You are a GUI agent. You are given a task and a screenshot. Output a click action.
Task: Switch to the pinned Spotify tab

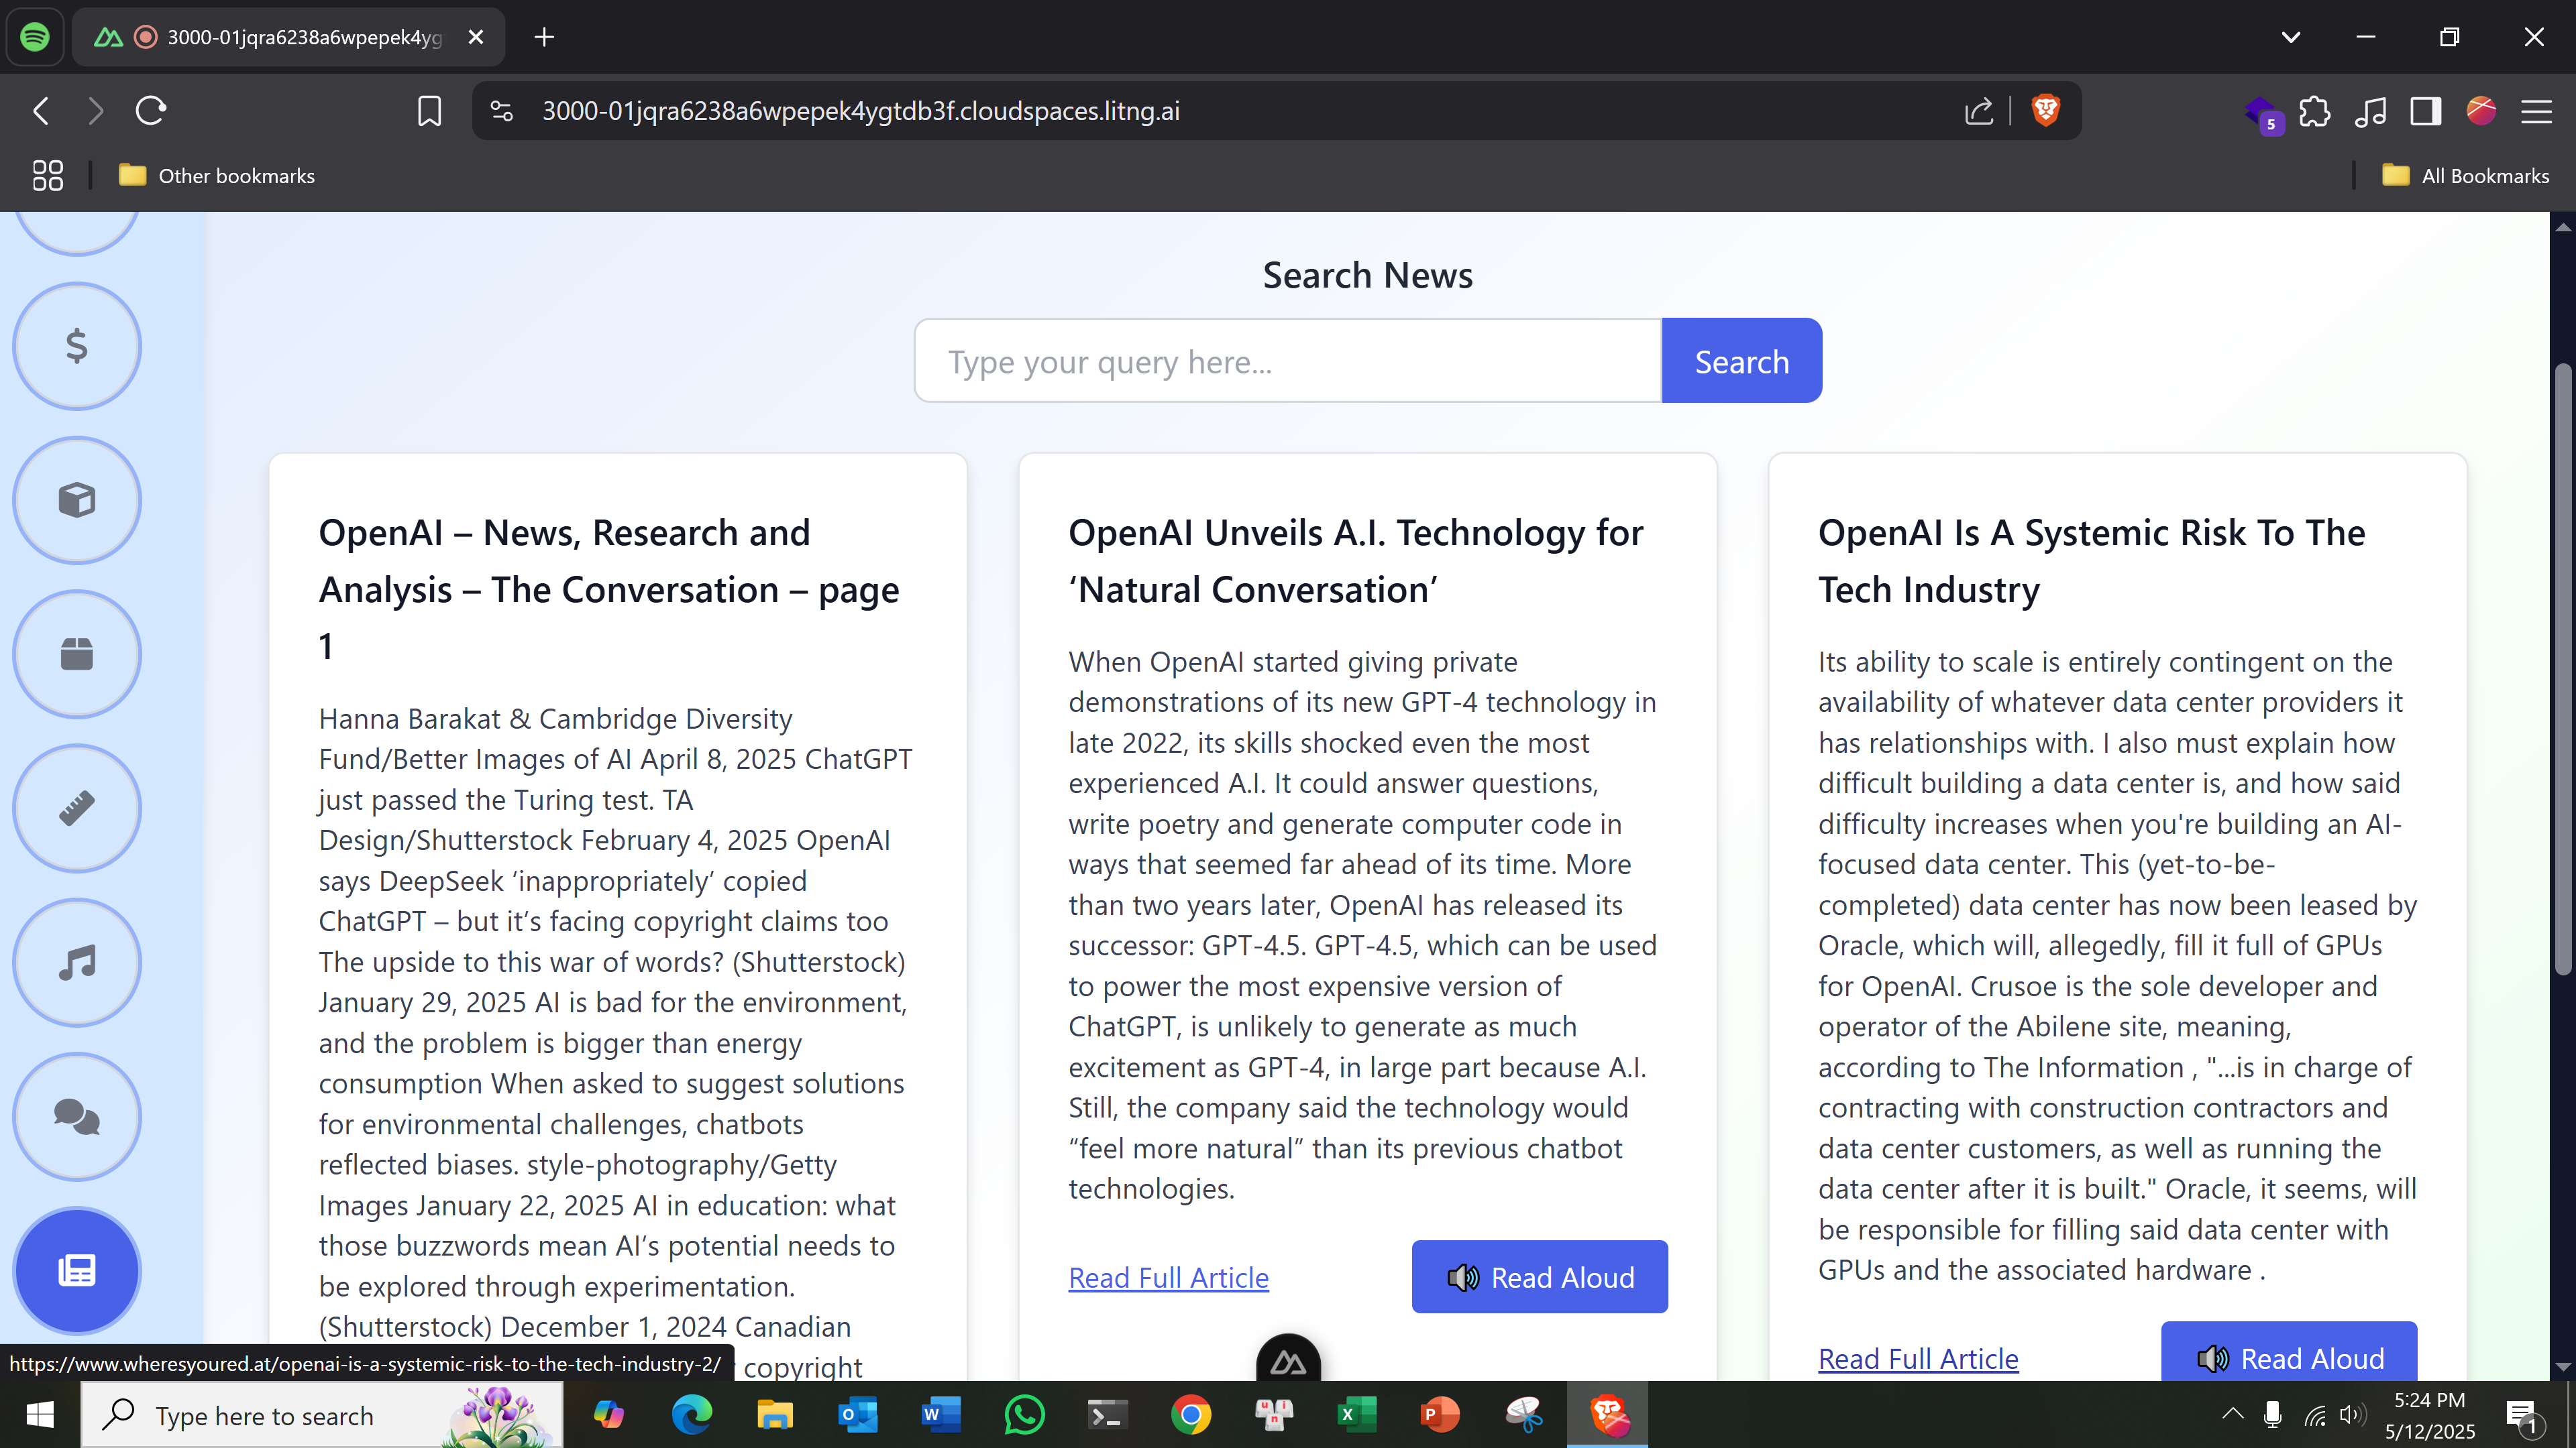pos(35,37)
